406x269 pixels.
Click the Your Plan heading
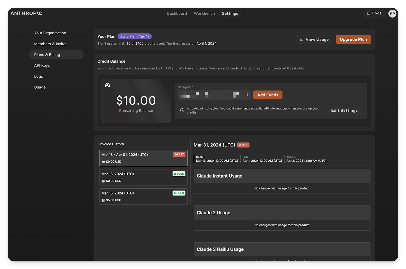[x=106, y=36]
